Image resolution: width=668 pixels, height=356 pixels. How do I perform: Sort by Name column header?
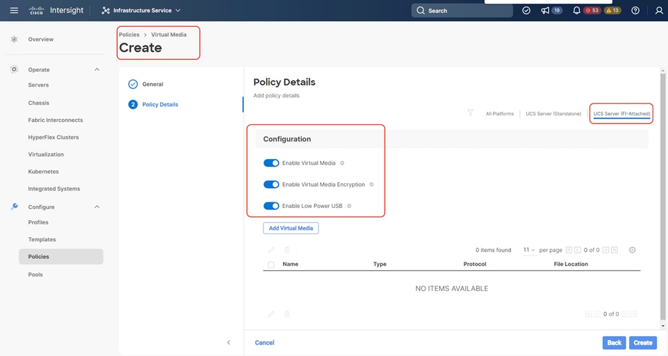click(x=290, y=264)
